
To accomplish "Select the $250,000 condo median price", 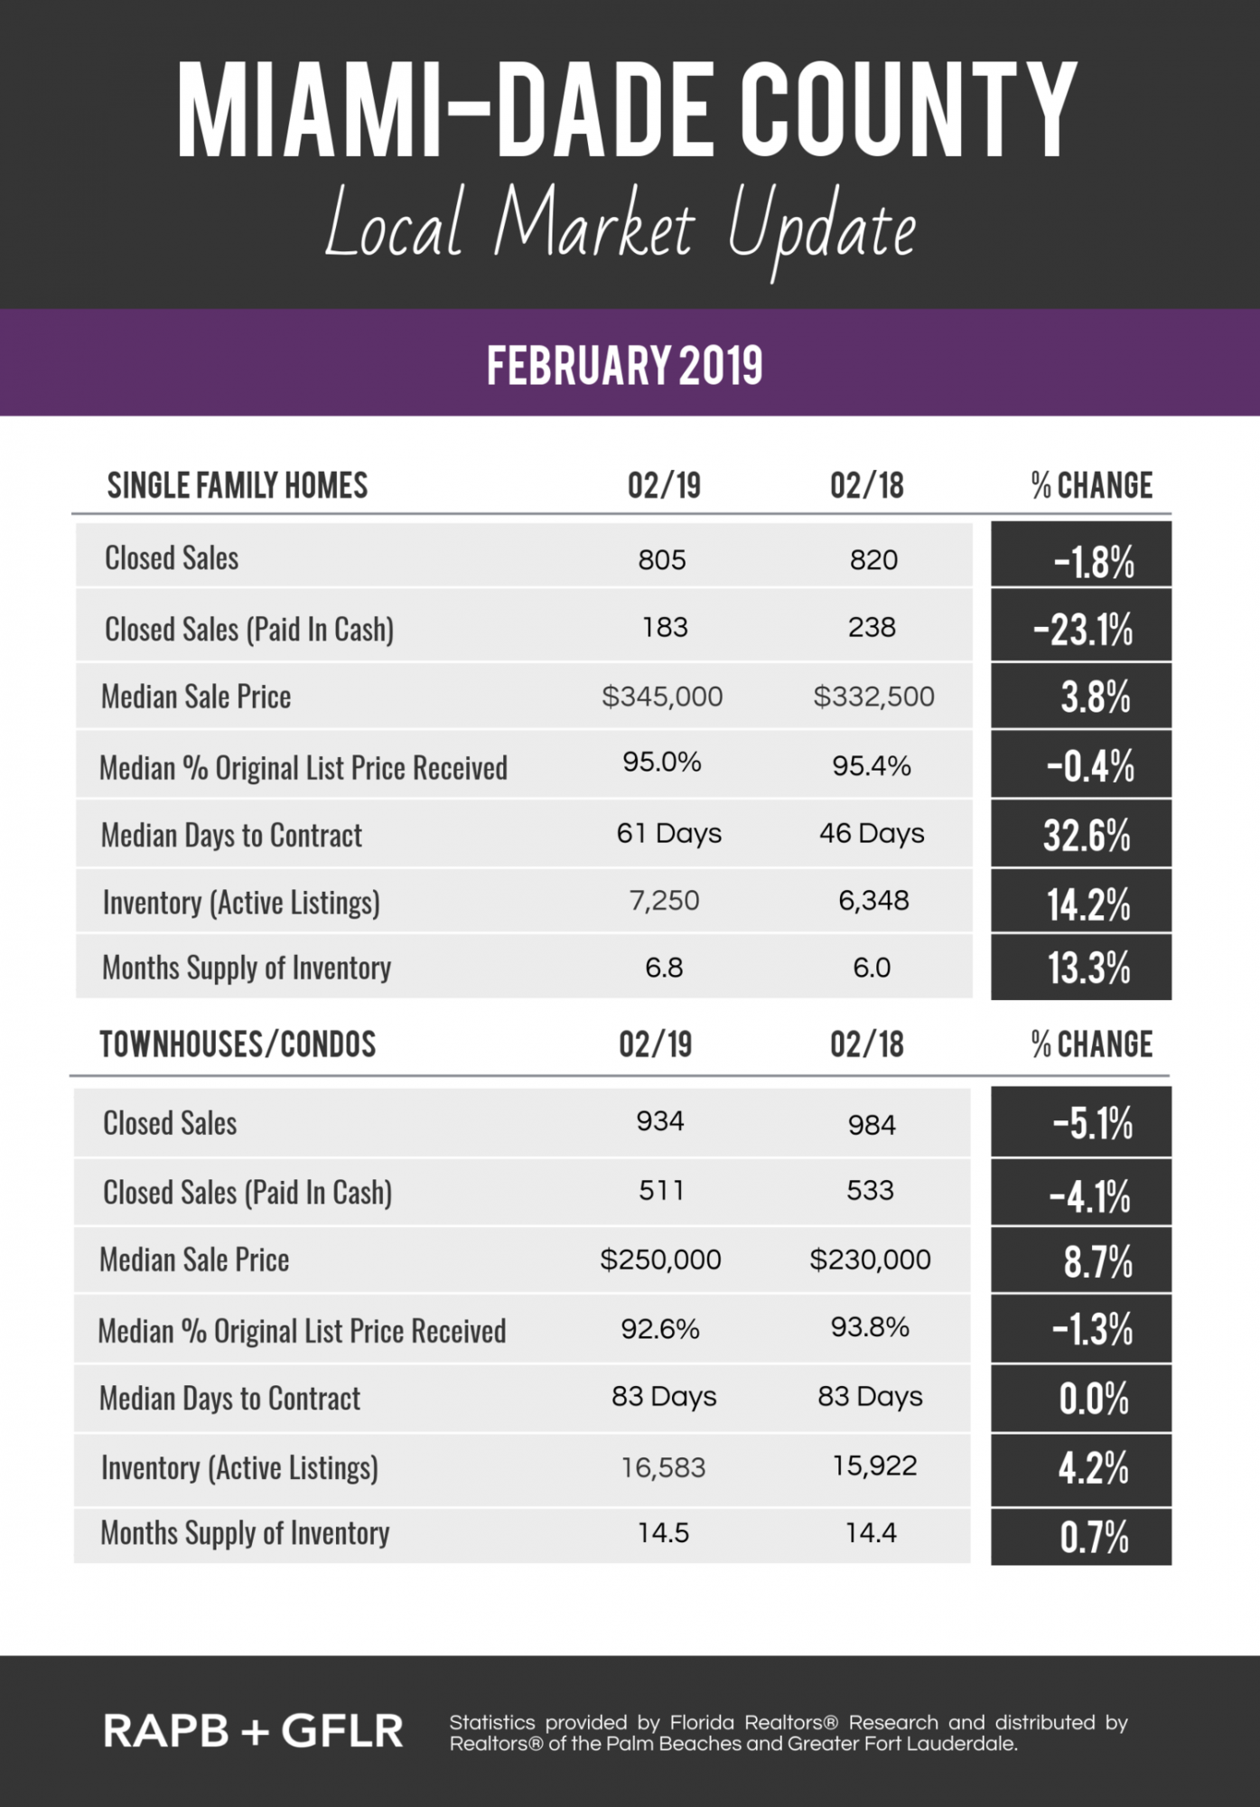I will [660, 1259].
